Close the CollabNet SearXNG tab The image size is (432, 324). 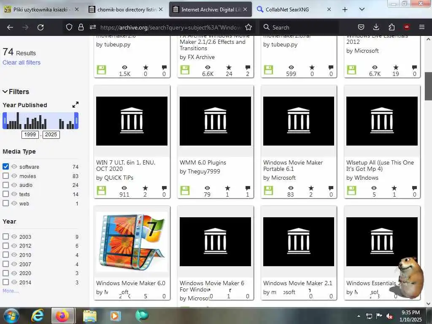click(x=329, y=9)
